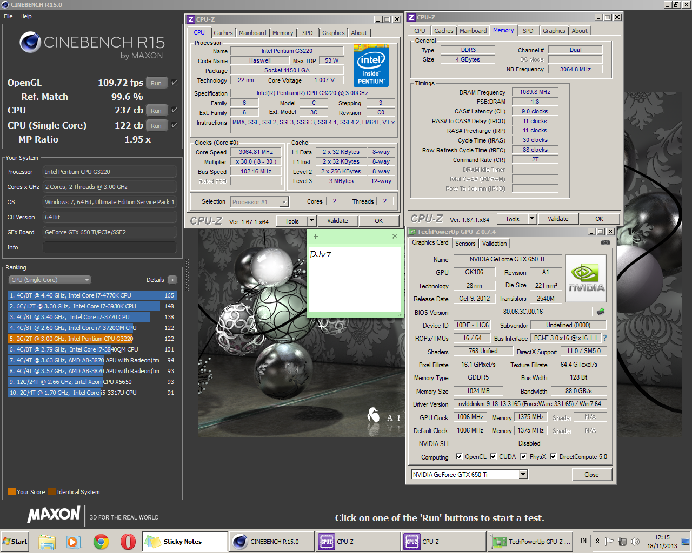Switch to Caches tab in left CPU-Z window
This screenshot has width=692, height=553.
click(x=223, y=33)
